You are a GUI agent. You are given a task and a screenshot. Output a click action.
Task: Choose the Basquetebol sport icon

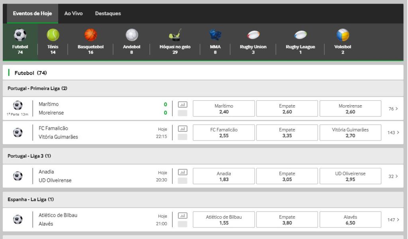(x=90, y=35)
